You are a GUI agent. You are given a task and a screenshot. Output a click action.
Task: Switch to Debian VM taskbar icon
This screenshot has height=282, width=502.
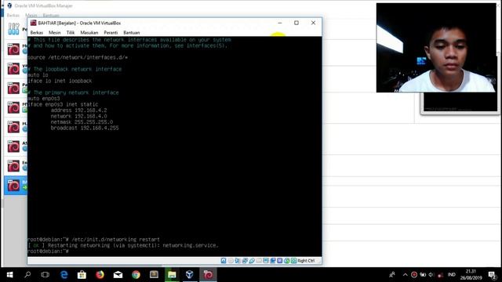point(208,275)
